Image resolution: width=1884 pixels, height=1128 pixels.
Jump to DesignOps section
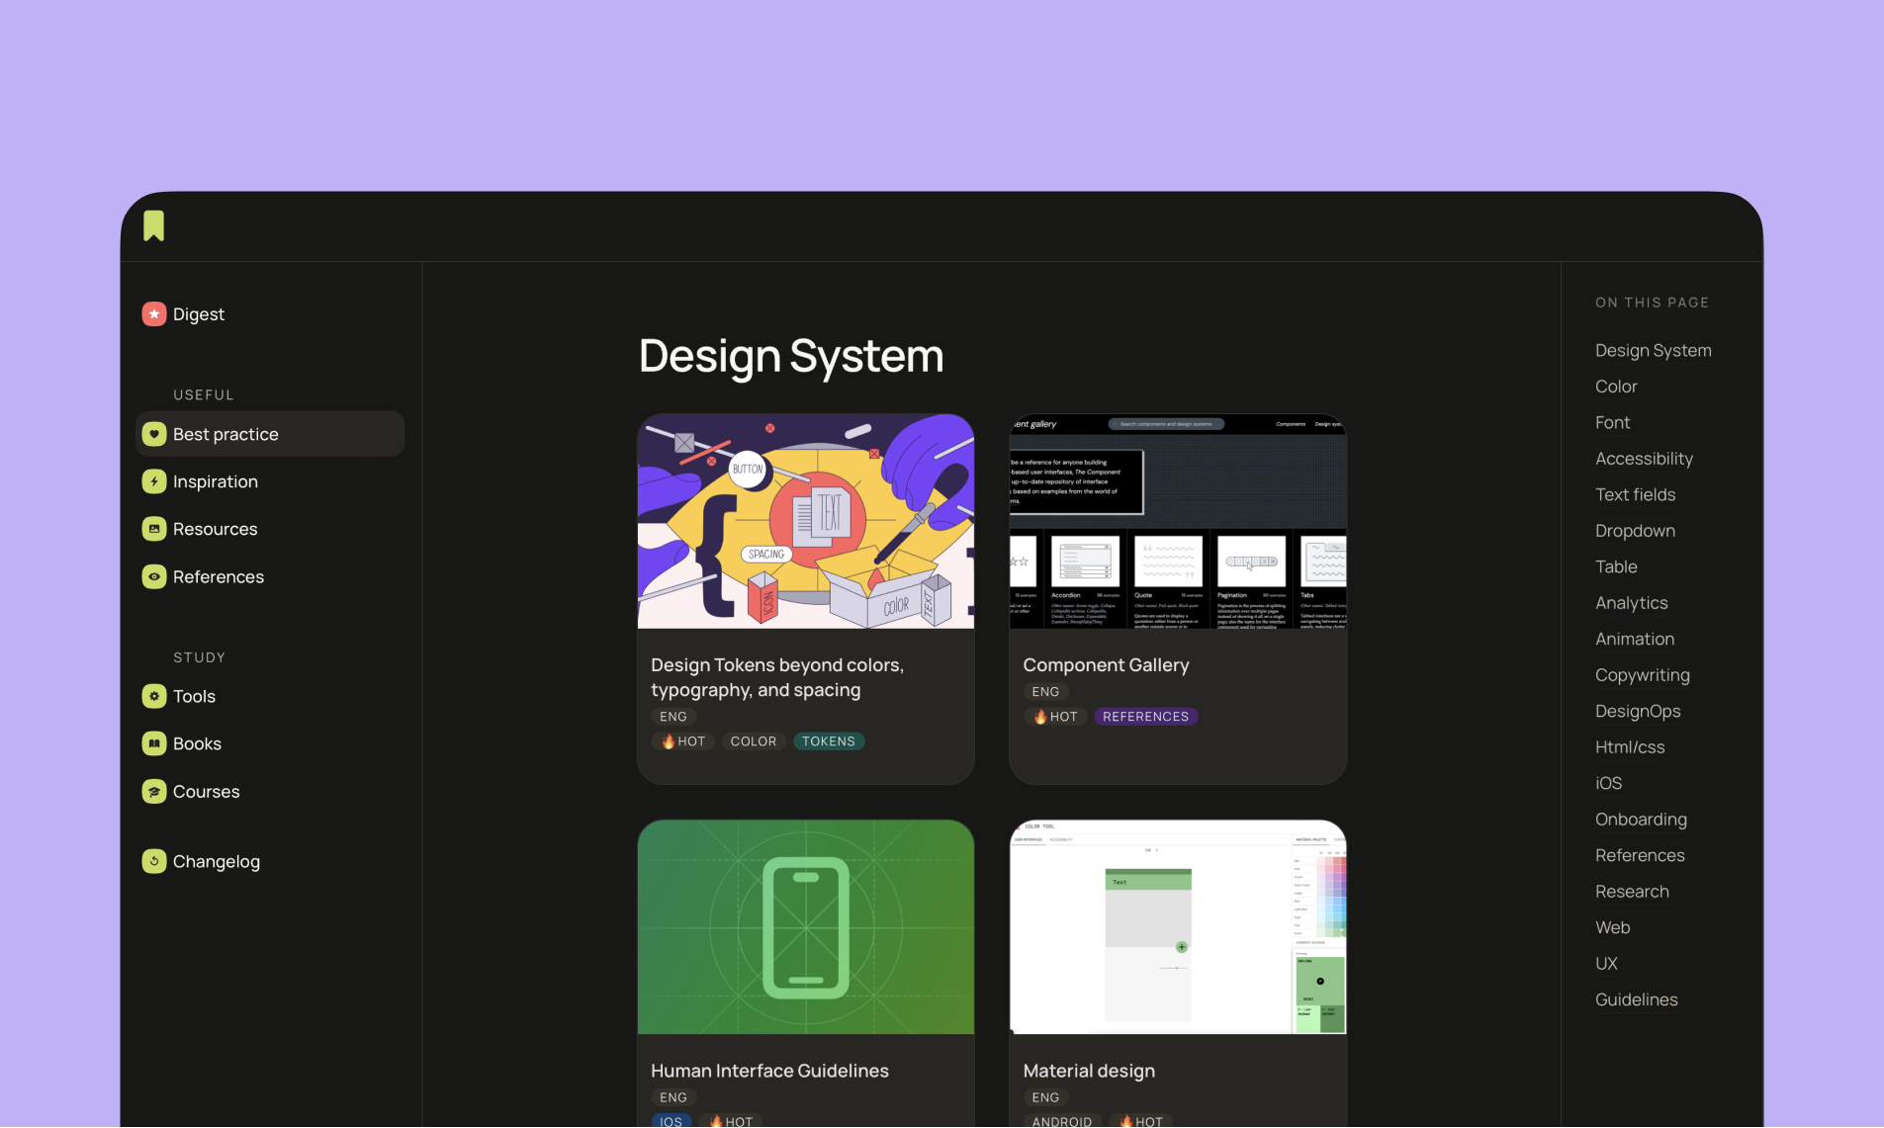(x=1638, y=711)
